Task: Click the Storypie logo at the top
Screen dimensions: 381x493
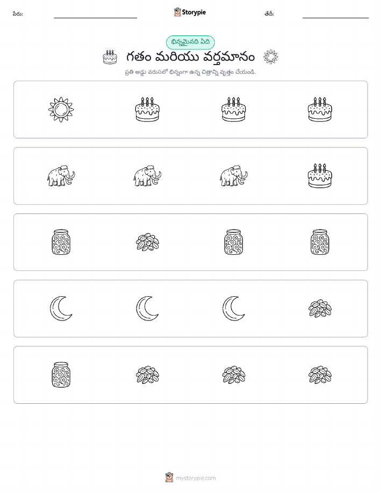Action: point(190,12)
